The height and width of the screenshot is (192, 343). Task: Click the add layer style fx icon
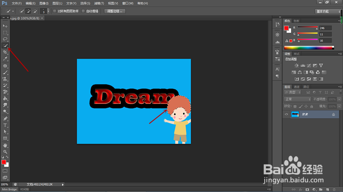click(301, 189)
